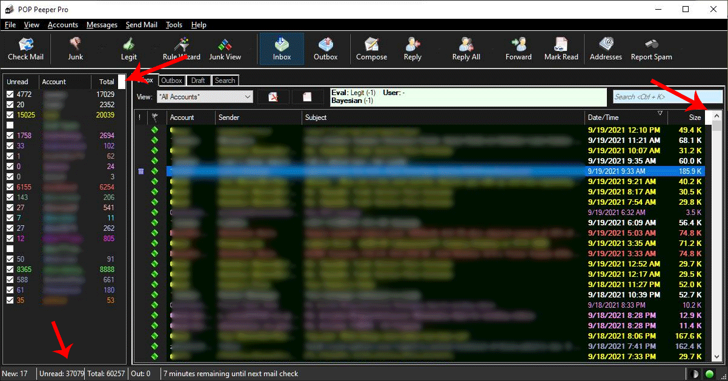Sort messages by the Sender column
The height and width of the screenshot is (381, 728).
click(x=259, y=118)
